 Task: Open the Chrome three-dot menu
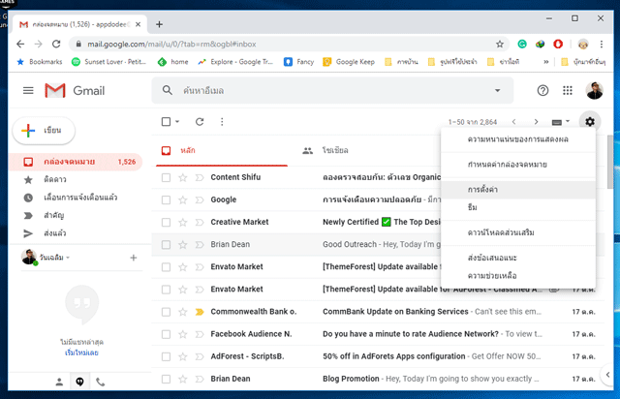pos(601,44)
